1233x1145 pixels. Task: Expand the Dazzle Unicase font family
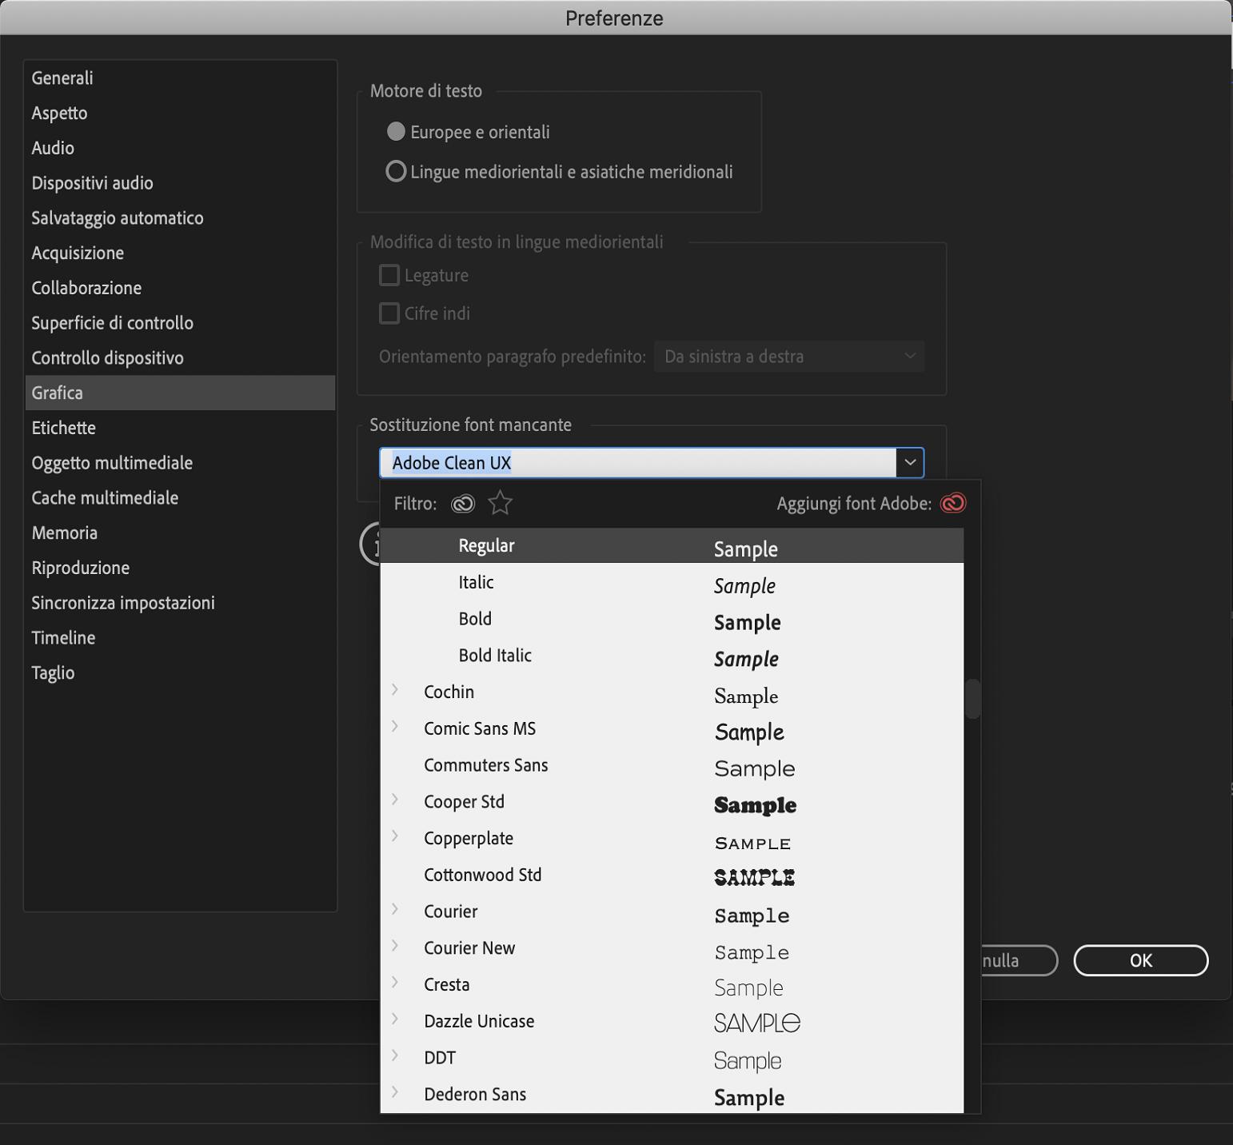(x=395, y=1019)
